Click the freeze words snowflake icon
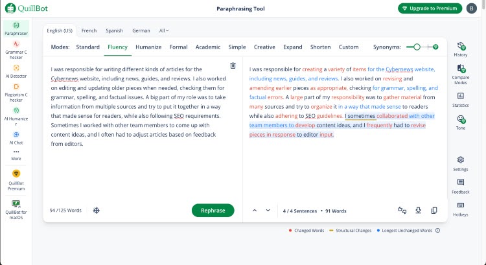Image resolution: width=486 pixels, height=265 pixels. 97,211
